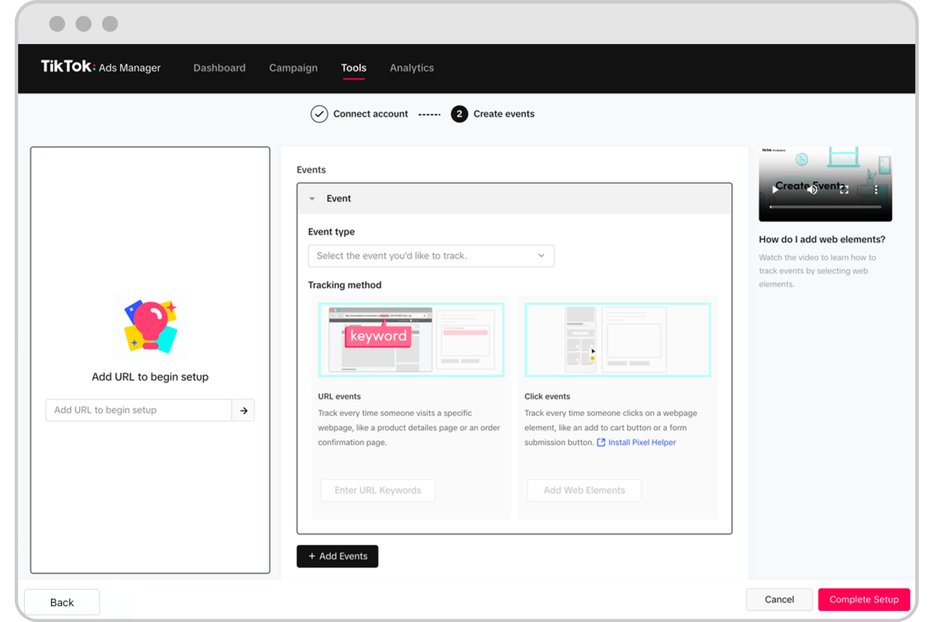Click the Enter URL Keywords input field
This screenshot has height=622, width=933.
[378, 490]
